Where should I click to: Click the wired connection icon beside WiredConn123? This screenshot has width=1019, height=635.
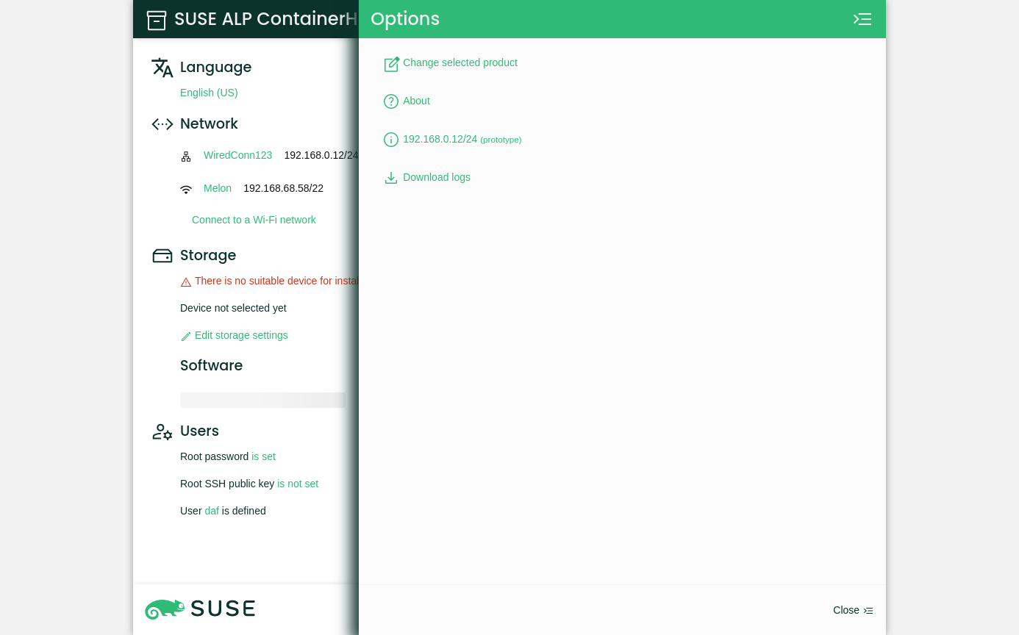pos(186,157)
